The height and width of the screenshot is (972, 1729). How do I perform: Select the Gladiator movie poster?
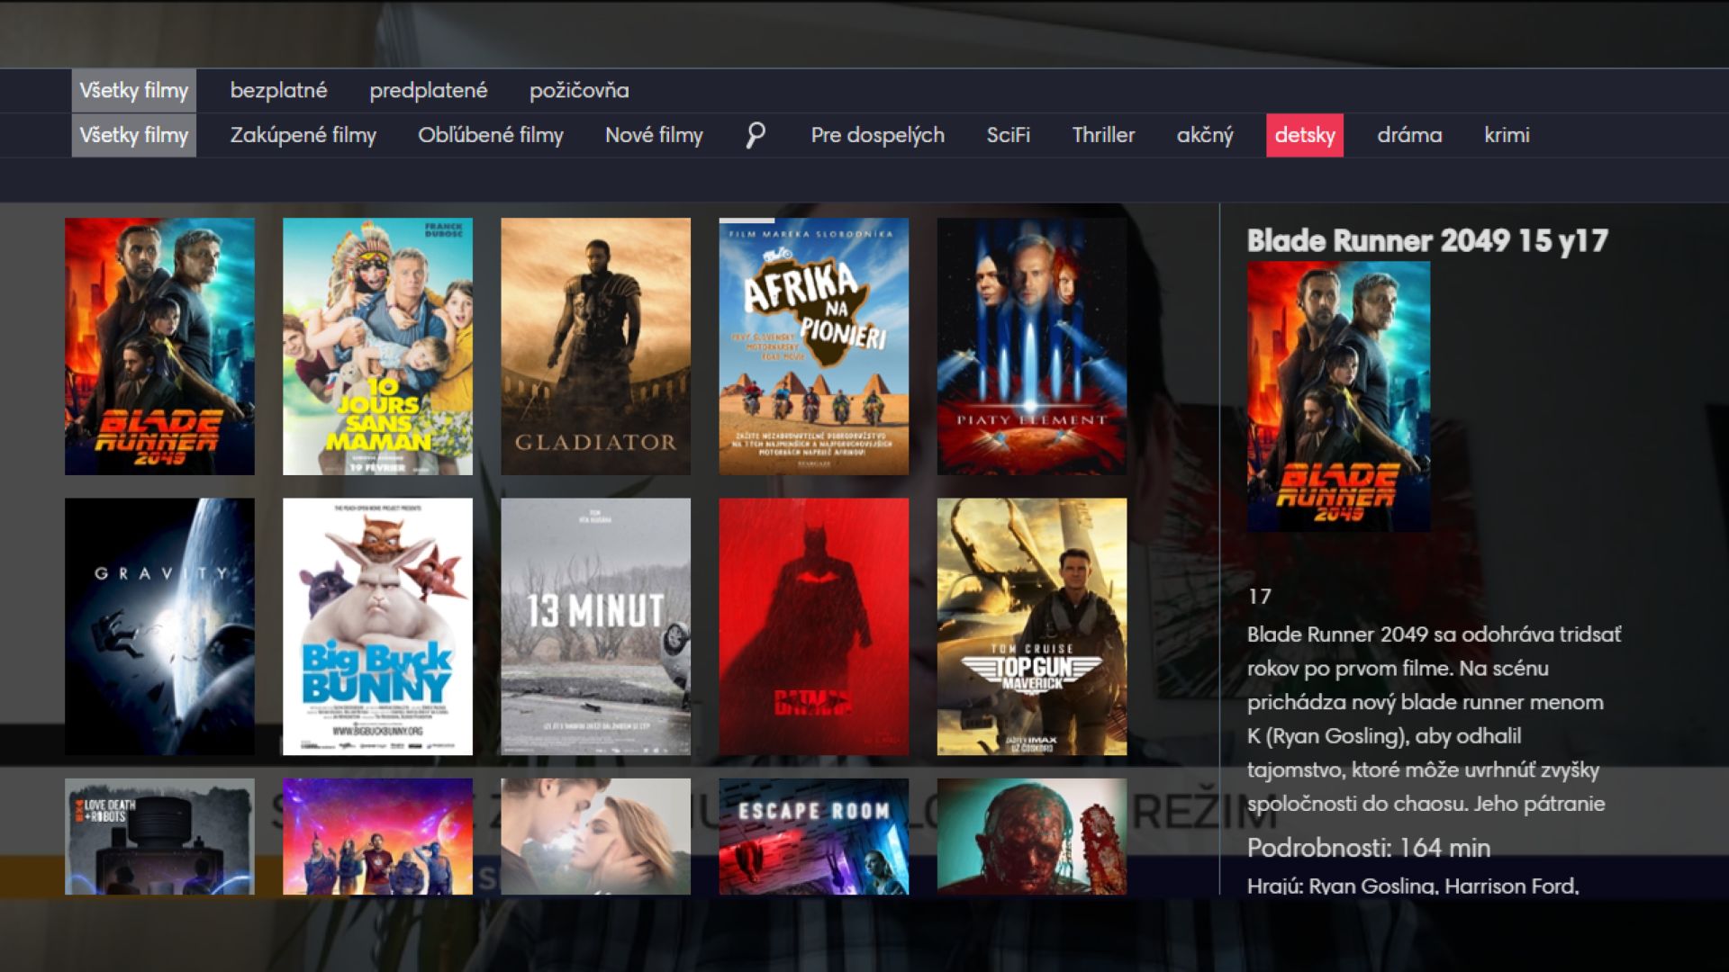click(595, 346)
